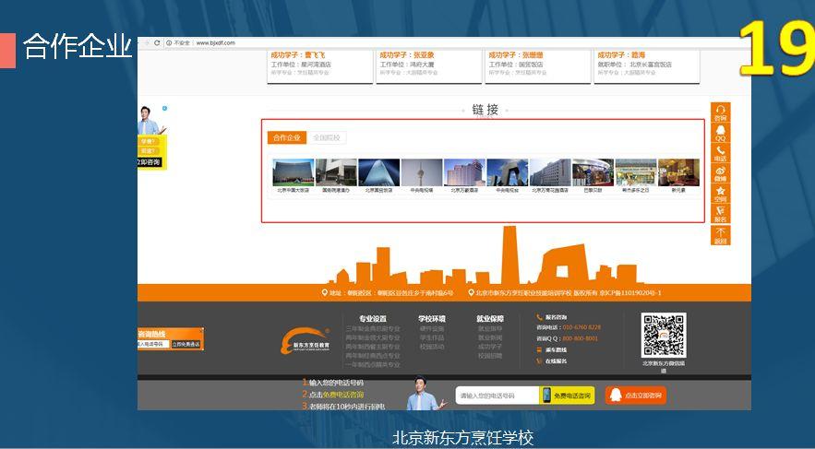Open the 两年制金牌大厨专业 link
Image resolution: width=815 pixels, height=449 pixels.
coord(373,337)
